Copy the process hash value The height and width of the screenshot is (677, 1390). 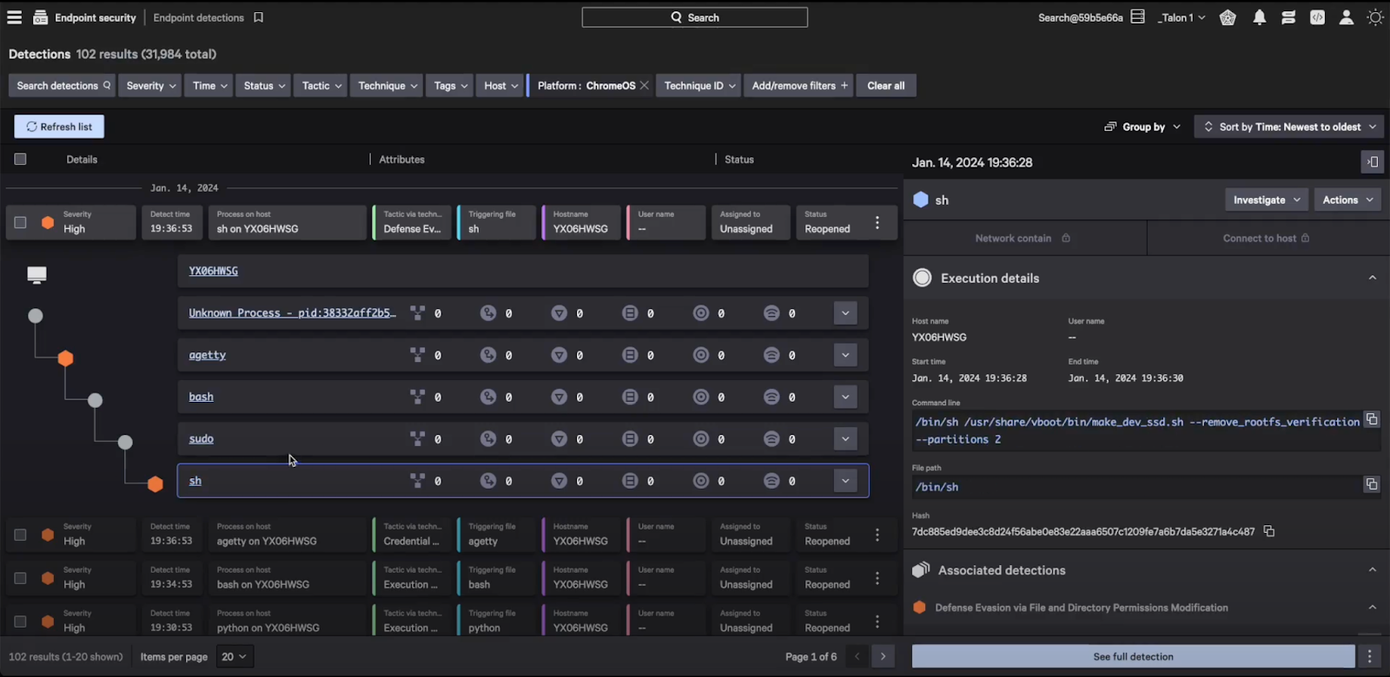coord(1269,531)
